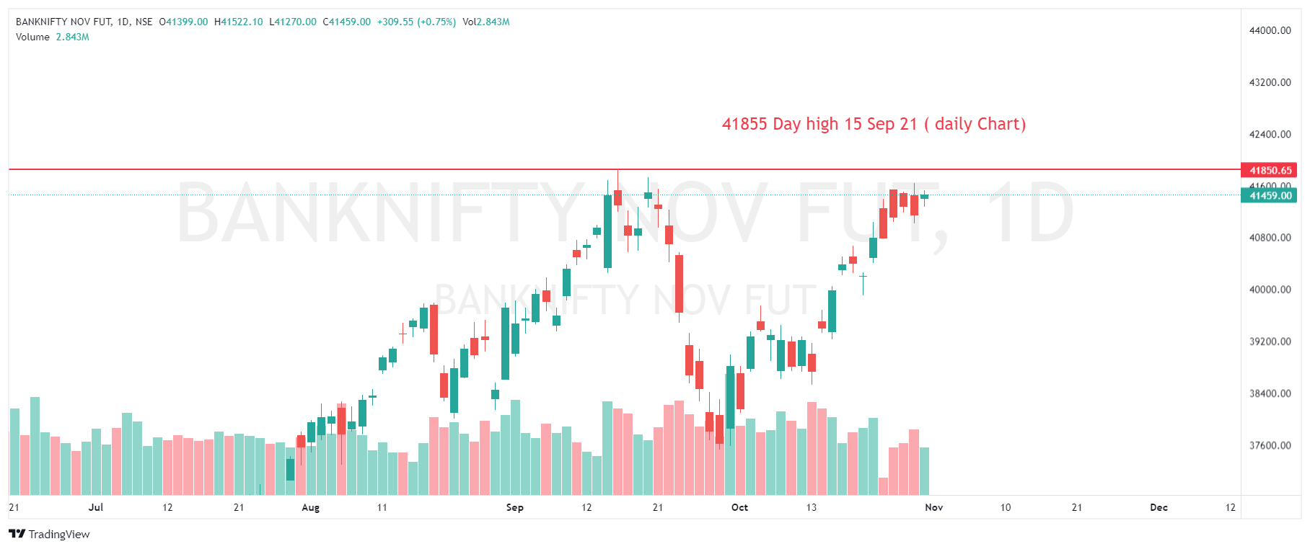The image size is (1310, 549).
Task: Click the Jul label on time axis
Action: (x=96, y=507)
